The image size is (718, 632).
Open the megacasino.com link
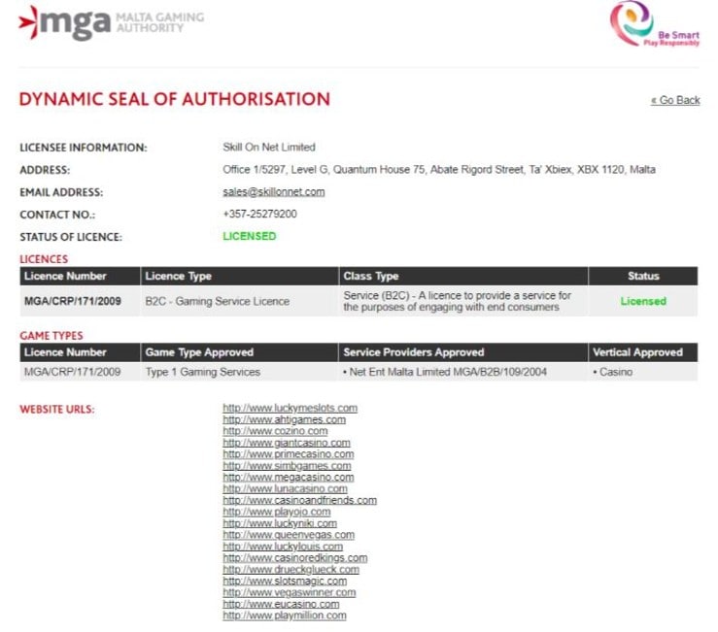point(288,477)
